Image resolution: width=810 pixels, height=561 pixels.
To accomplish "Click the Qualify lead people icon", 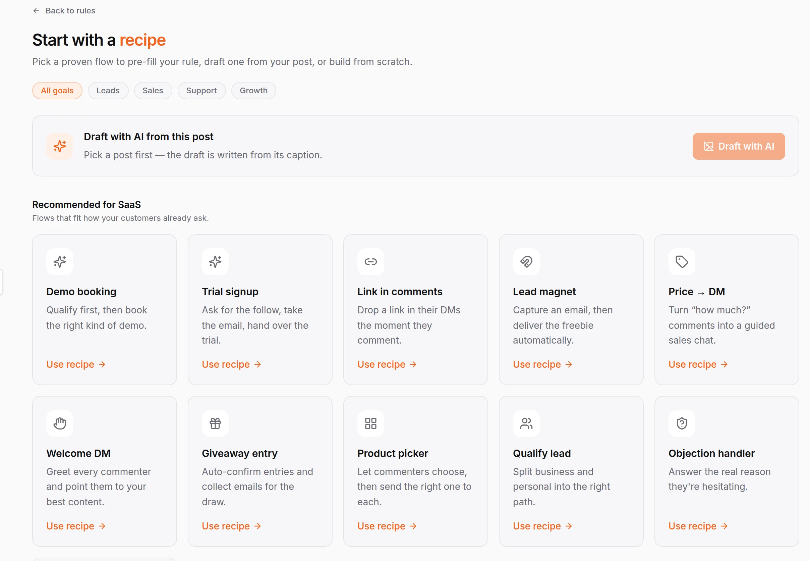I will tap(526, 423).
